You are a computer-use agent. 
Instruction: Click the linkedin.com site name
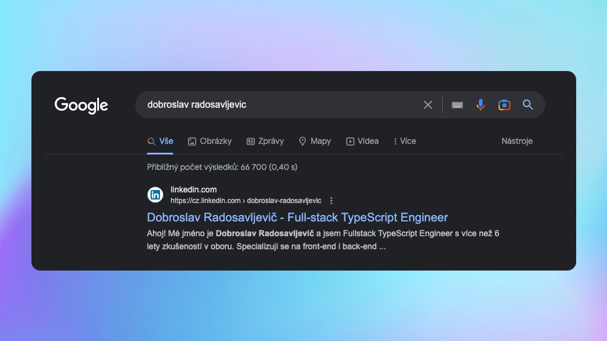(194, 189)
